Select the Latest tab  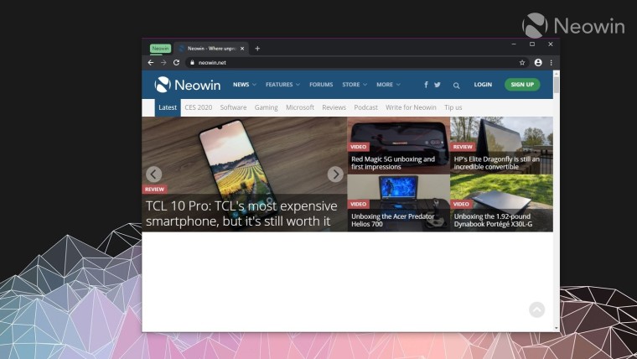click(168, 107)
